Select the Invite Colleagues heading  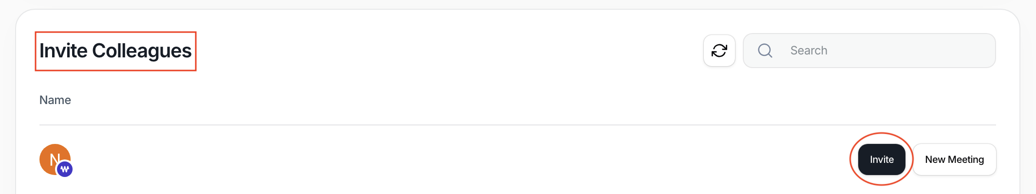(x=115, y=51)
